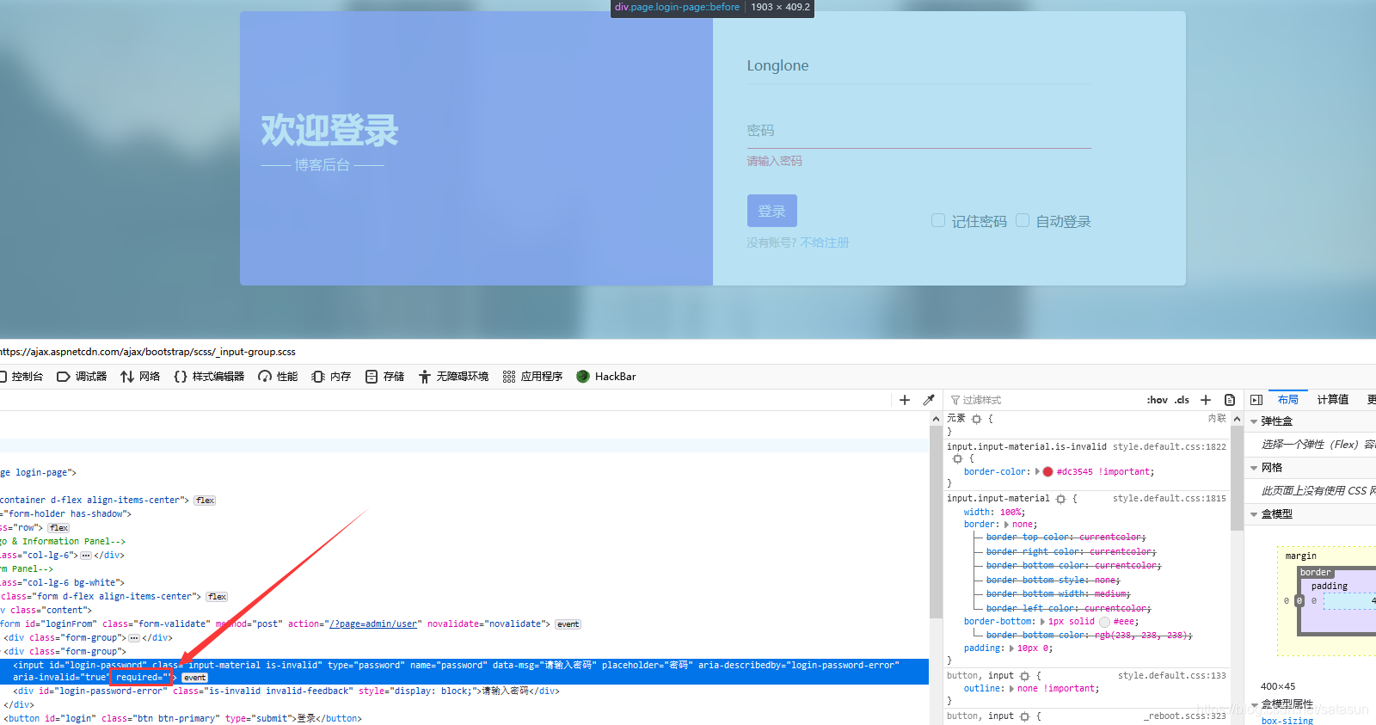1376x725 pixels.
Task: Click event badge on login-password input node
Action: [x=195, y=678]
